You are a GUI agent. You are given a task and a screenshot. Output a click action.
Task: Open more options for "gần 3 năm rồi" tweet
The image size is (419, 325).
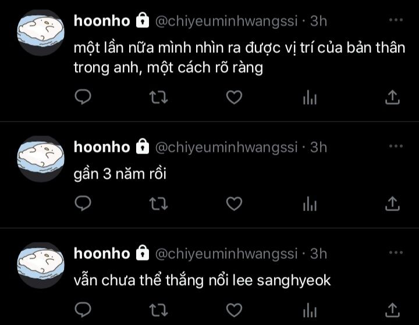click(x=396, y=146)
